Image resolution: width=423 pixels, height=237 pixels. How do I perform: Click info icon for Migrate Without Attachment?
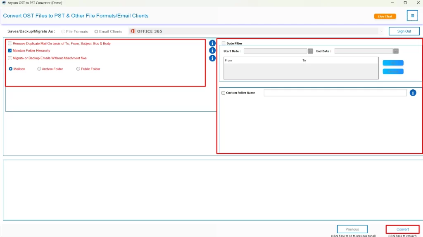[212, 58]
